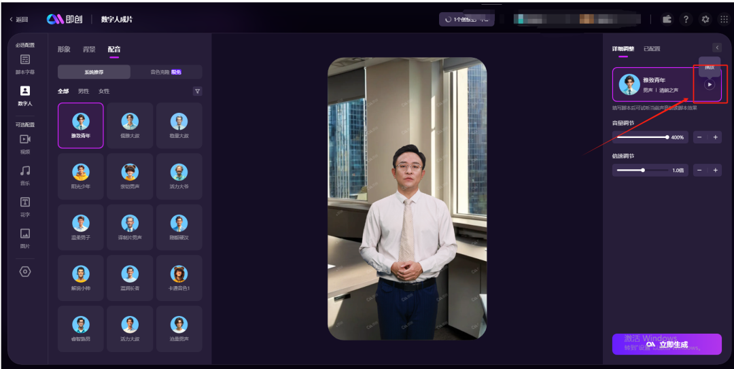Play the 雅致青年 voice preview
734x369 pixels.
click(x=709, y=85)
